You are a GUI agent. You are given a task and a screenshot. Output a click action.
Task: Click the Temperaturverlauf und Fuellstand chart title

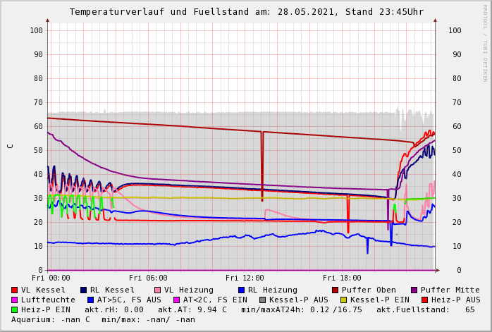tap(246, 12)
